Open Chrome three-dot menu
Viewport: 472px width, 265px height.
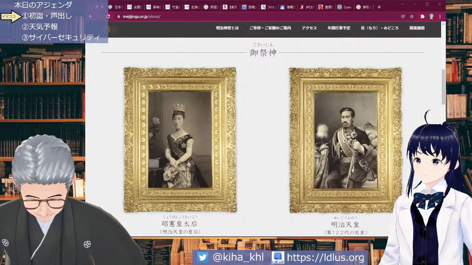(440, 17)
